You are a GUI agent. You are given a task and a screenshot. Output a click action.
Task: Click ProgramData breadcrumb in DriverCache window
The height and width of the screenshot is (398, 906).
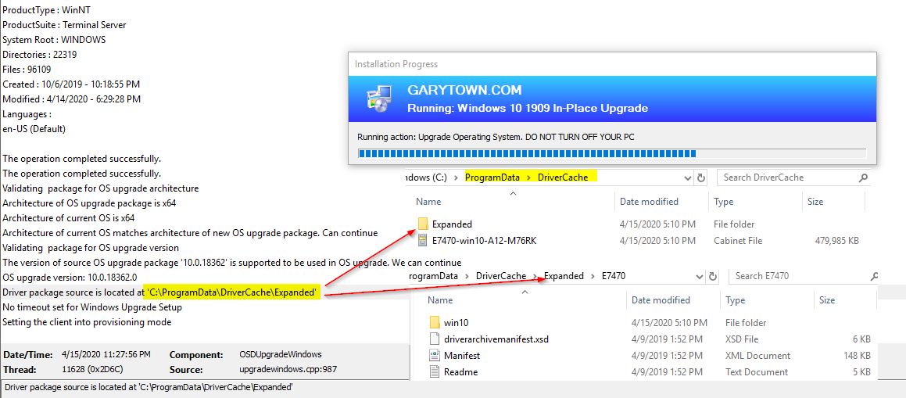(x=491, y=177)
